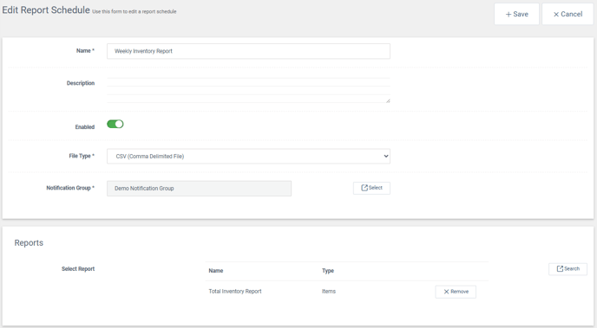
Task: Select a different Notification Group
Action: tap(371, 188)
